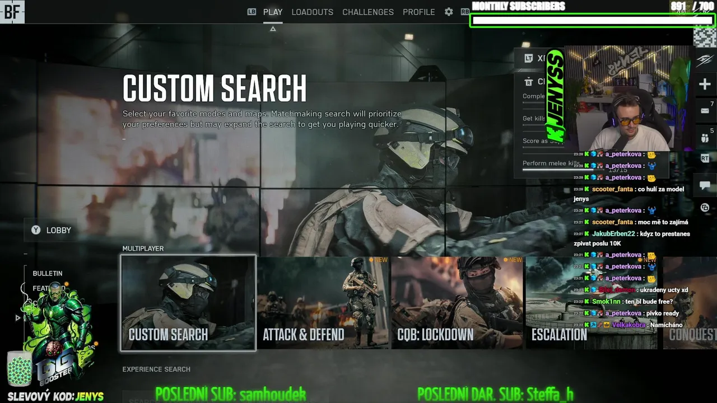The height and width of the screenshot is (403, 717).
Task: Click the streamer webcam overlay
Action: coord(629,99)
